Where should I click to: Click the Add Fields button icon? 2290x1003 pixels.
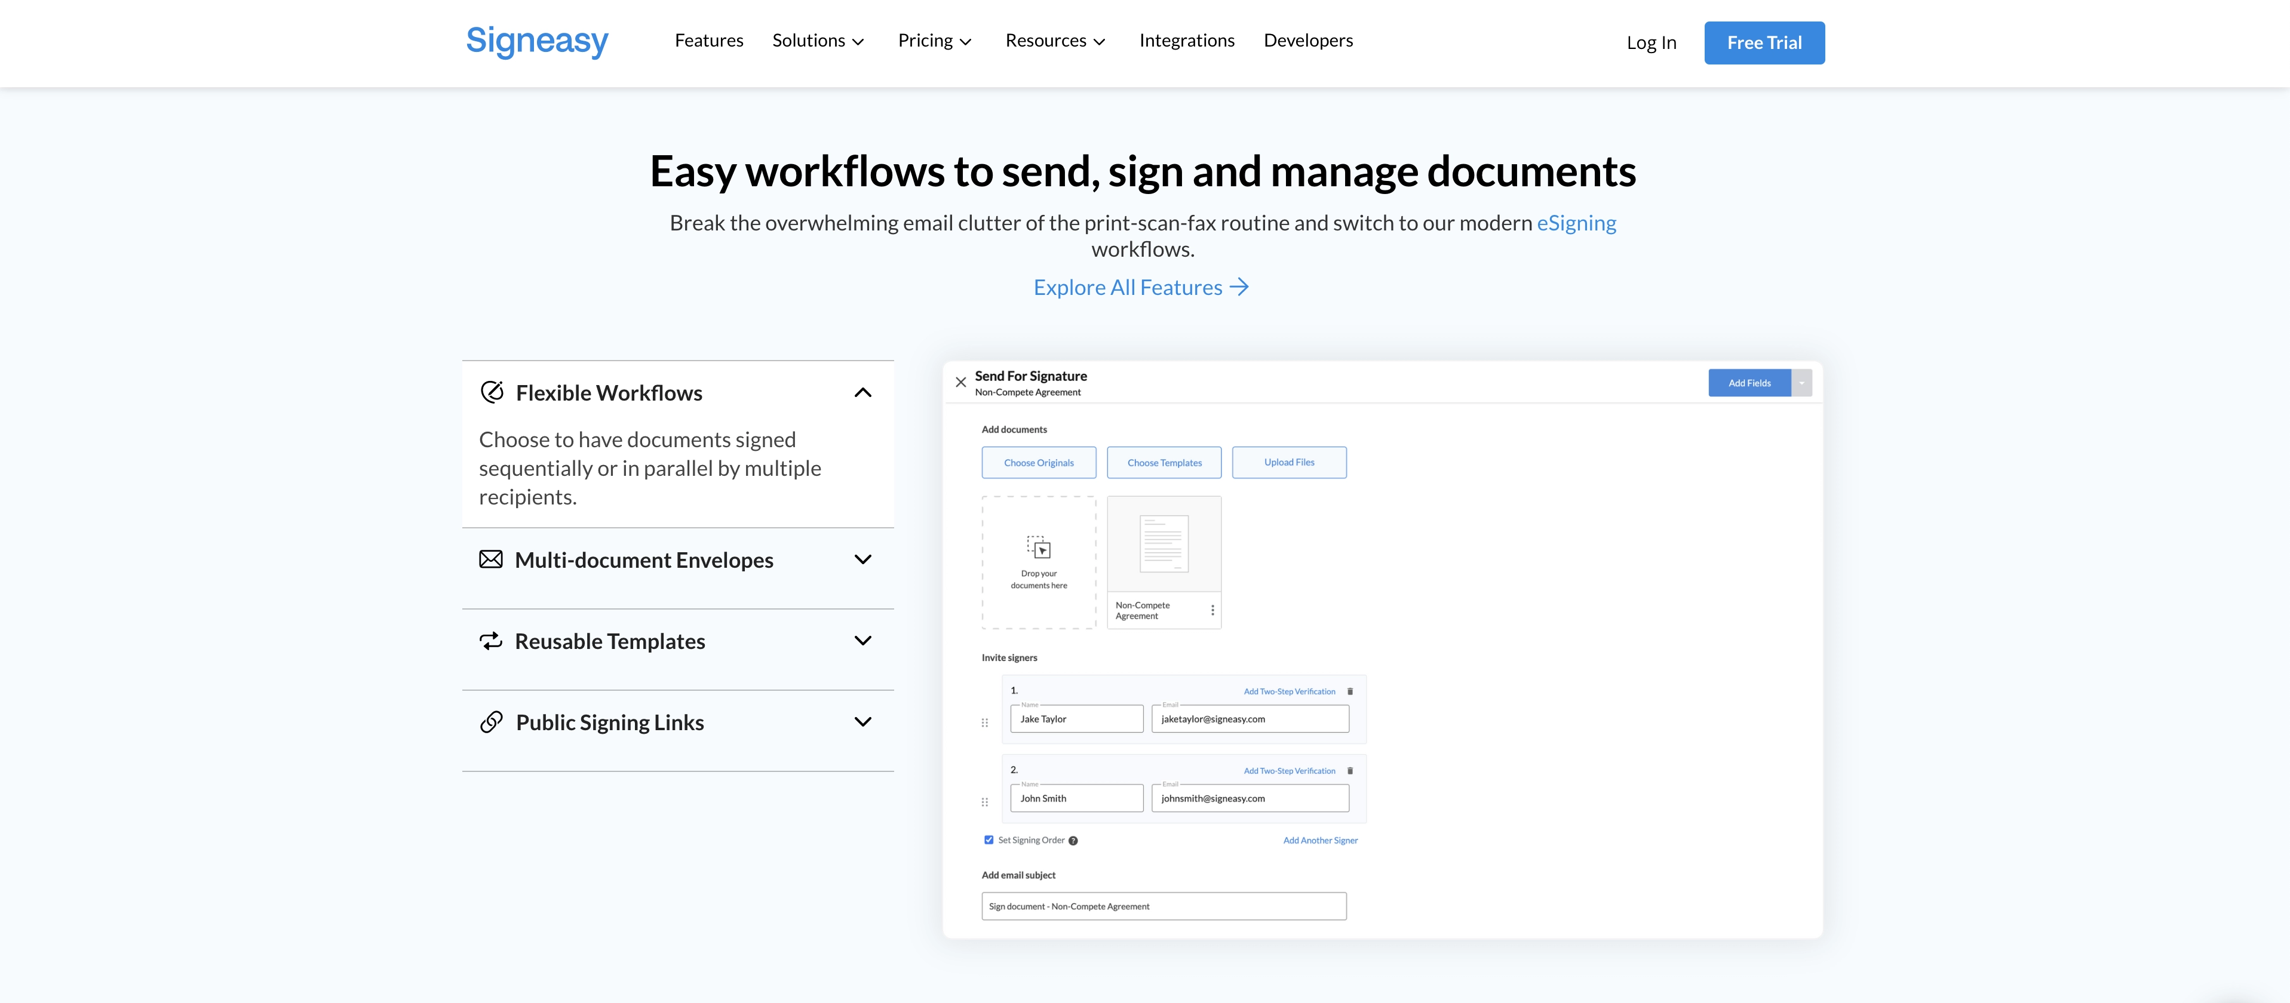tap(1749, 383)
